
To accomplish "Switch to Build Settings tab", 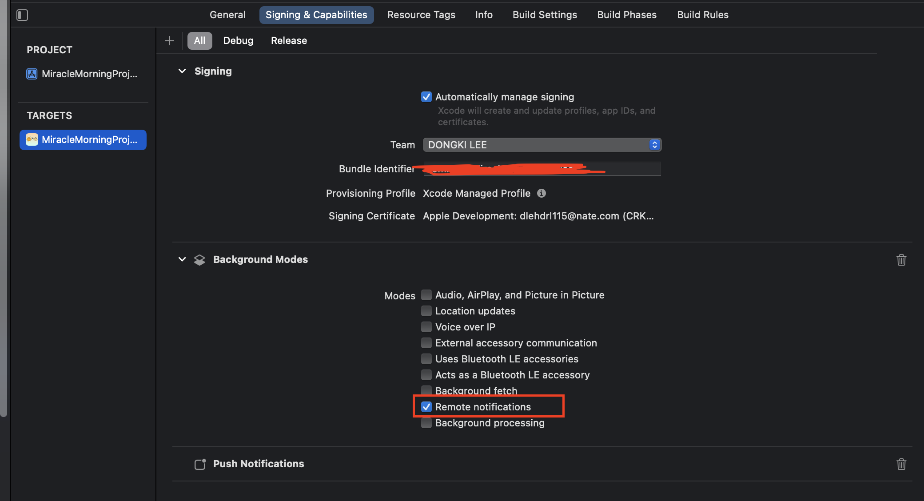I will pos(544,15).
